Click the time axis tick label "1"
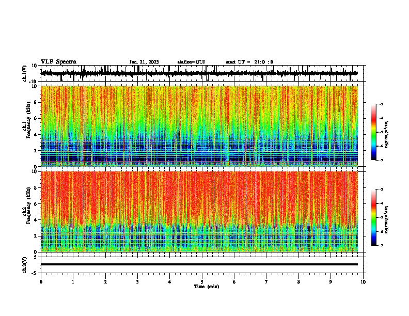The width and height of the screenshot is (409, 316). (73, 282)
